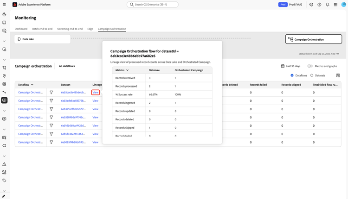
Task: Click the Search CX Enterprise field
Action: coord(153,5)
